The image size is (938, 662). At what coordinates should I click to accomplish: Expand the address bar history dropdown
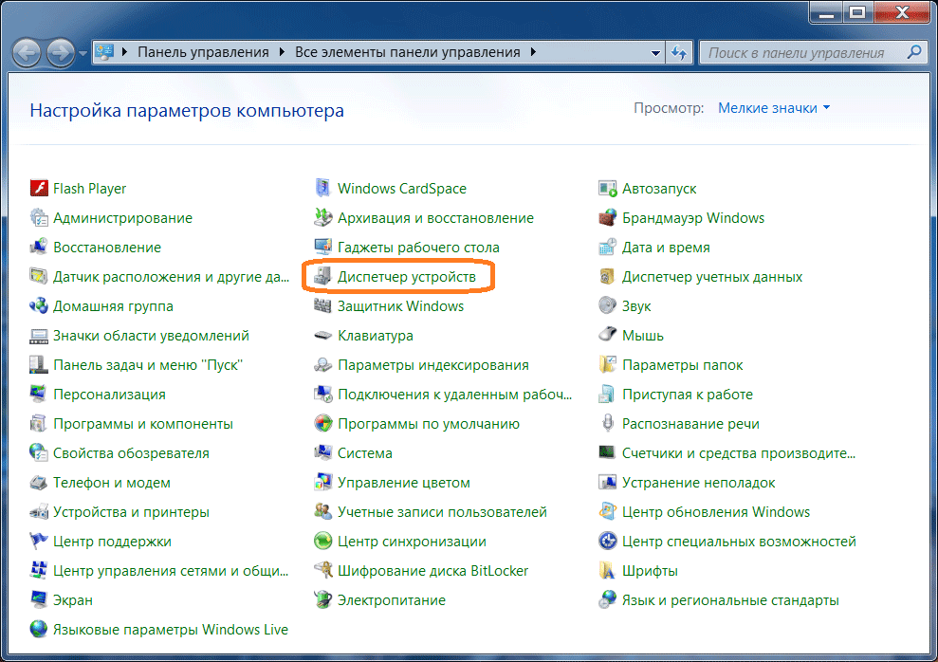coord(655,52)
